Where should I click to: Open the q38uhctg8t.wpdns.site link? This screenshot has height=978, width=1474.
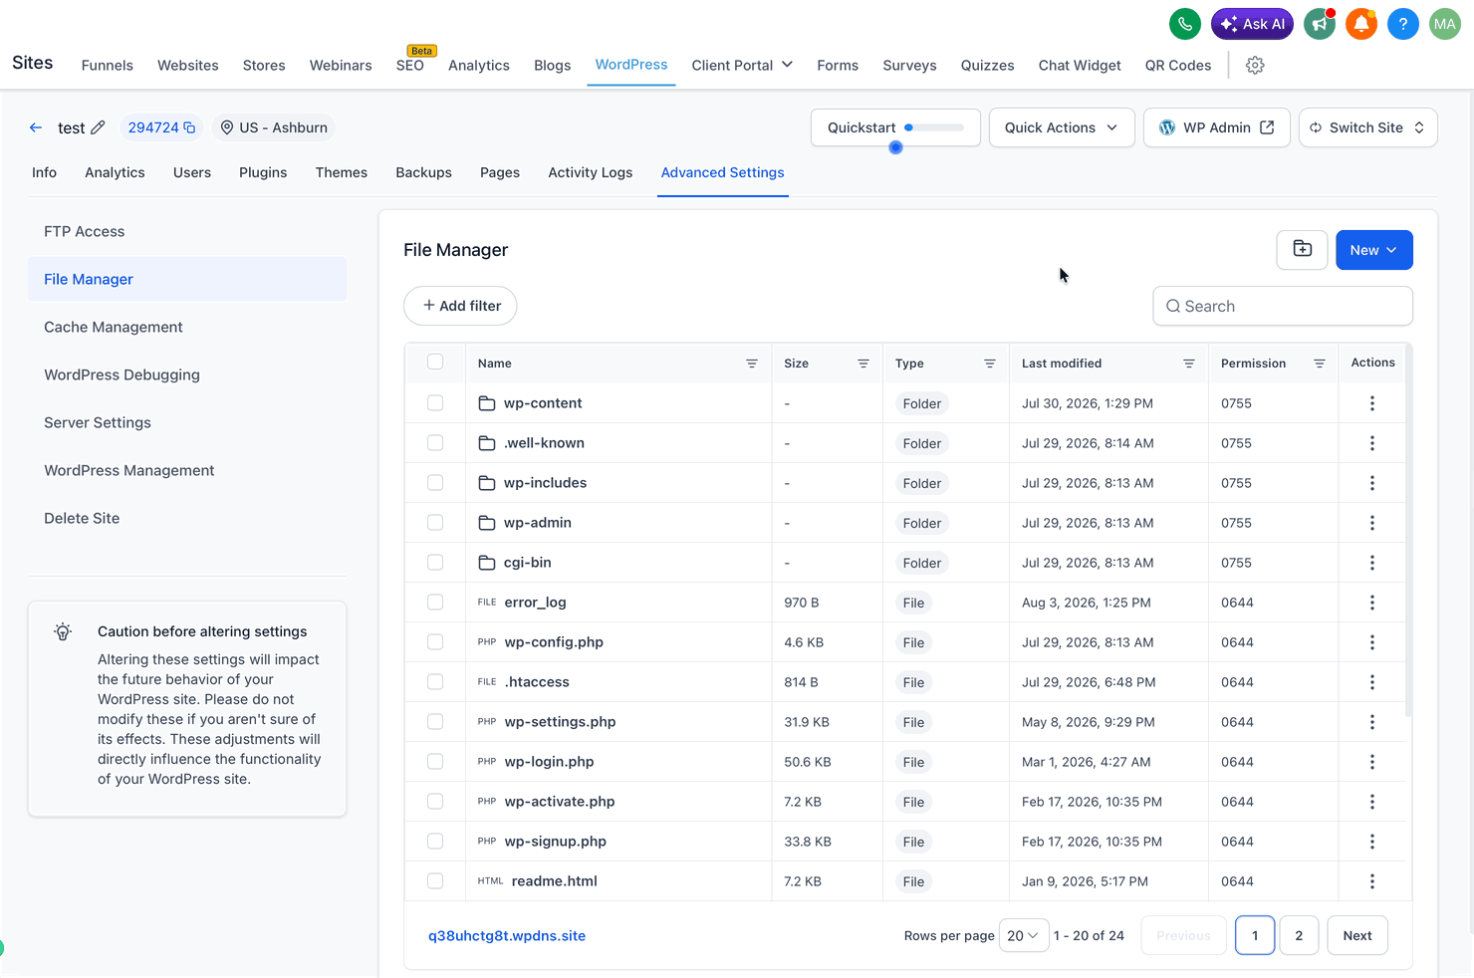pyautogui.click(x=507, y=935)
